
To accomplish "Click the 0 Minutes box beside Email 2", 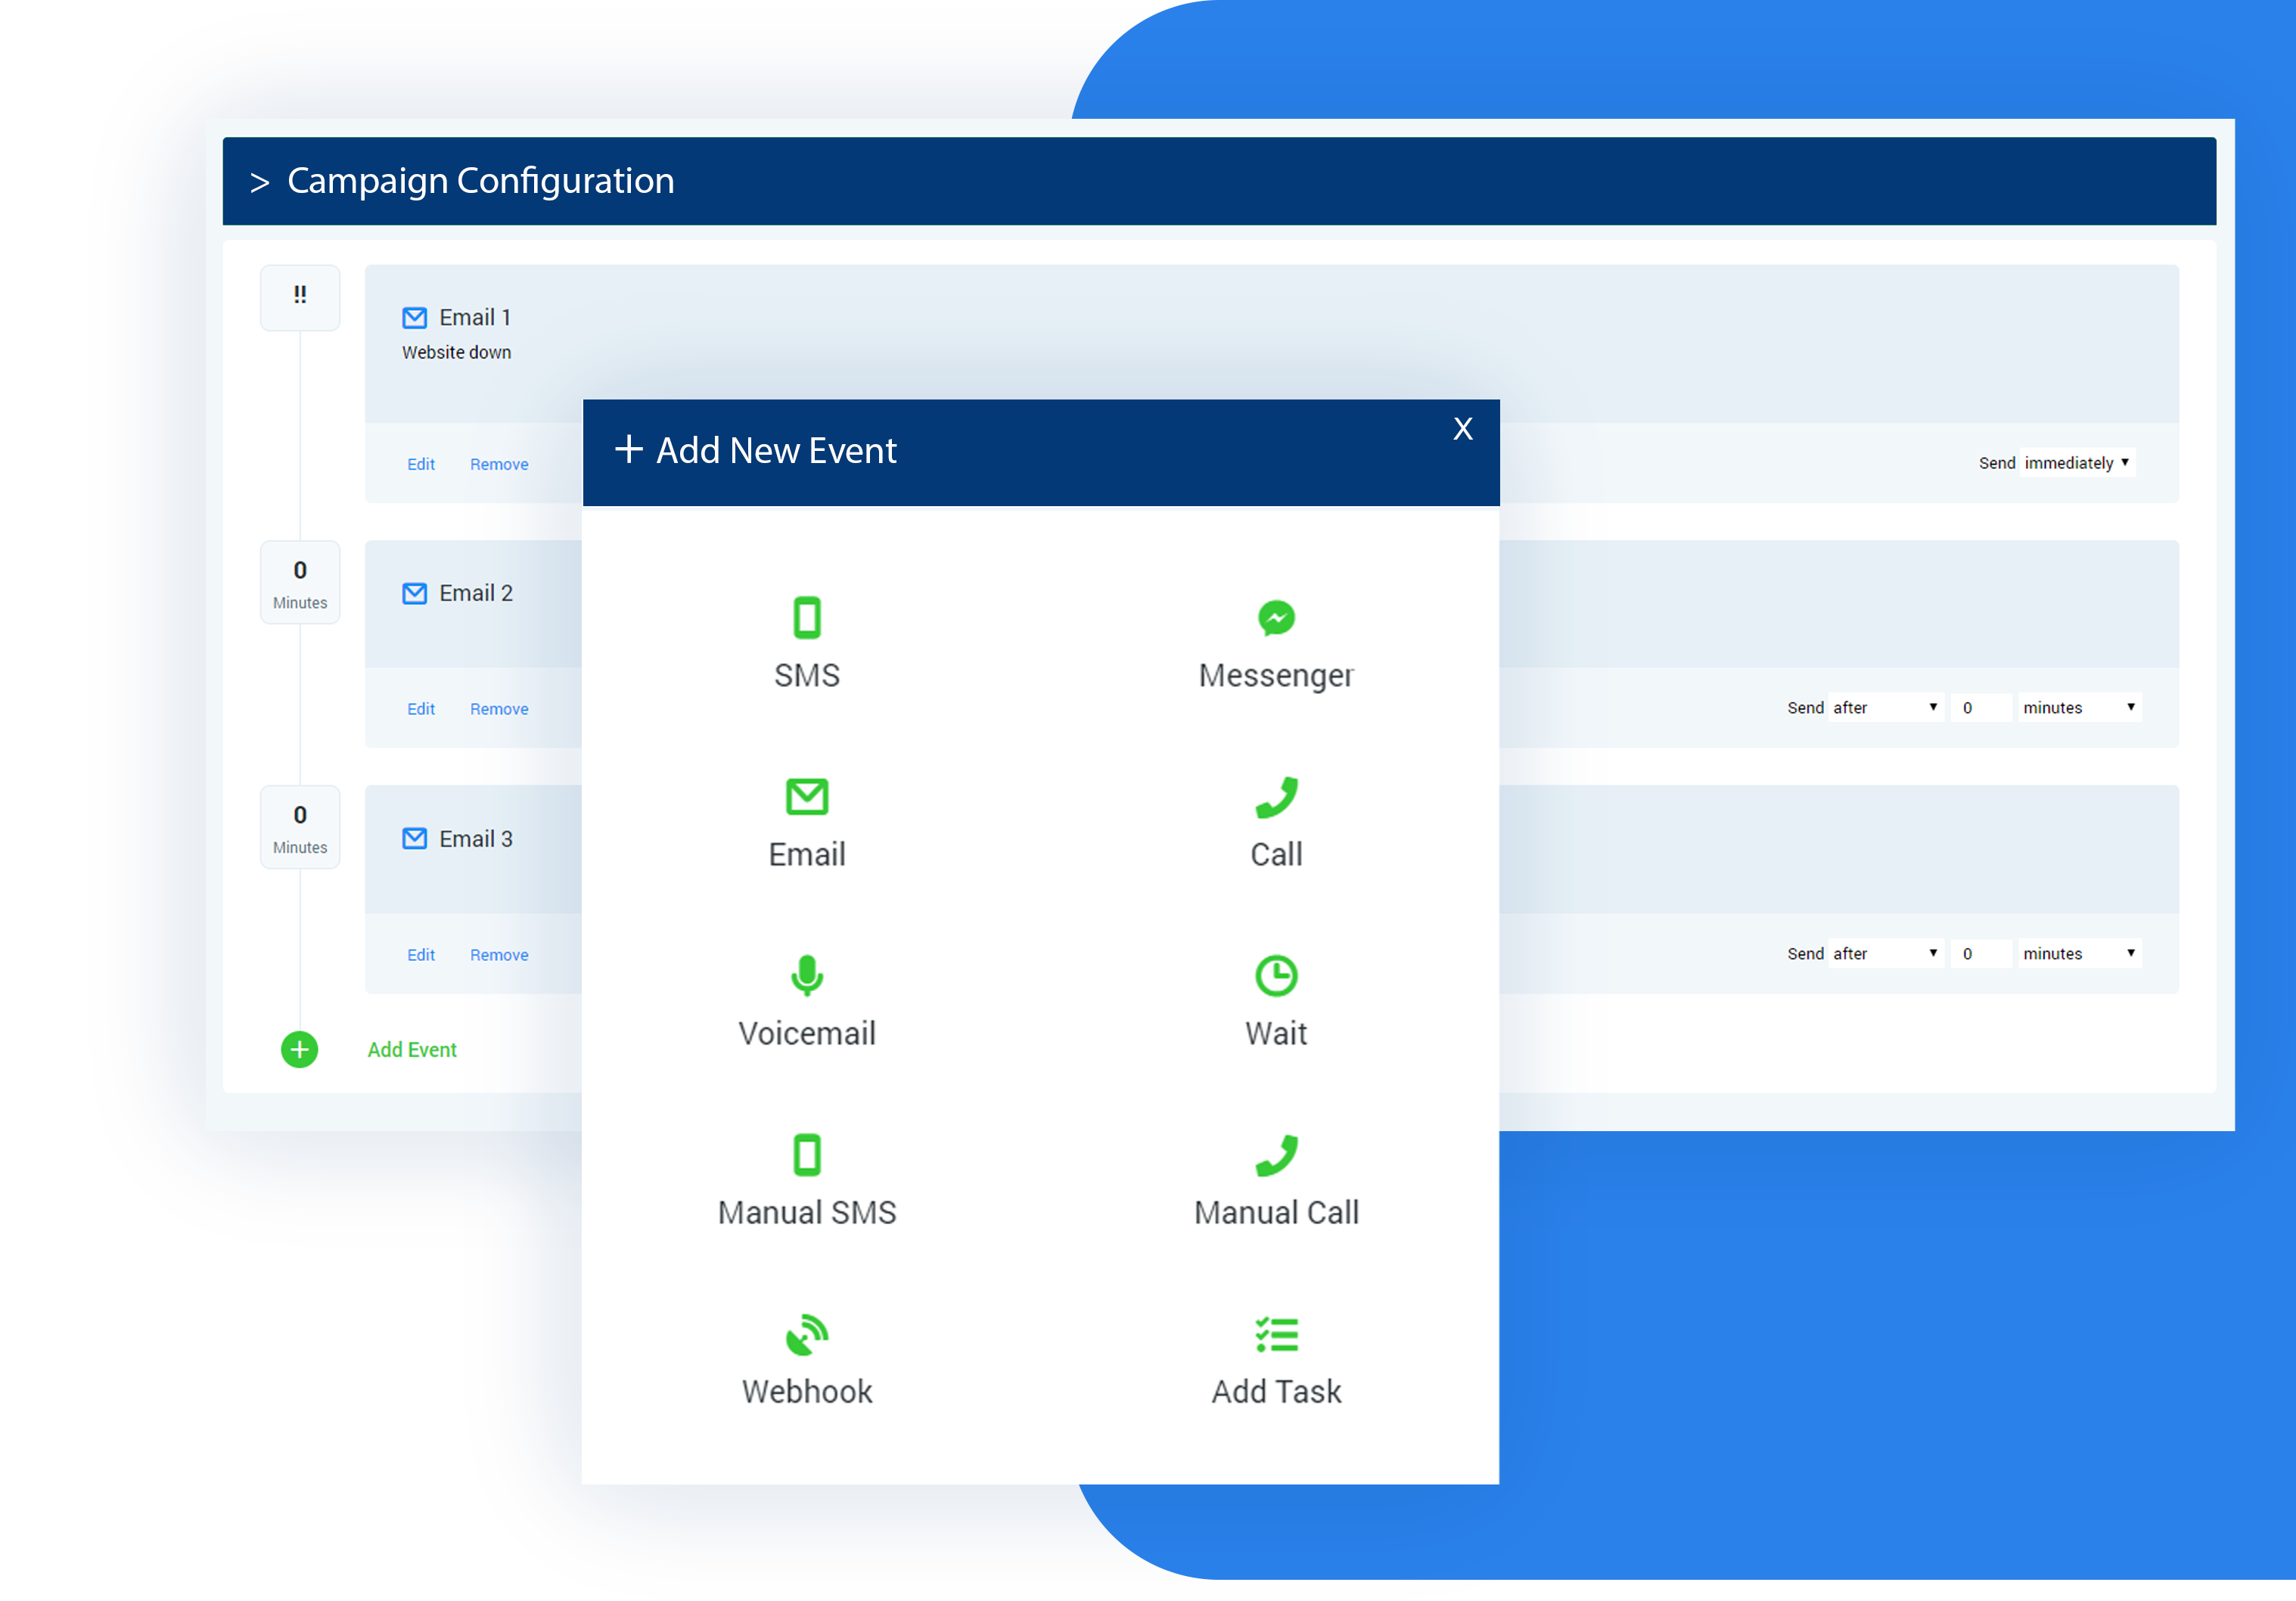I will coord(300,582).
